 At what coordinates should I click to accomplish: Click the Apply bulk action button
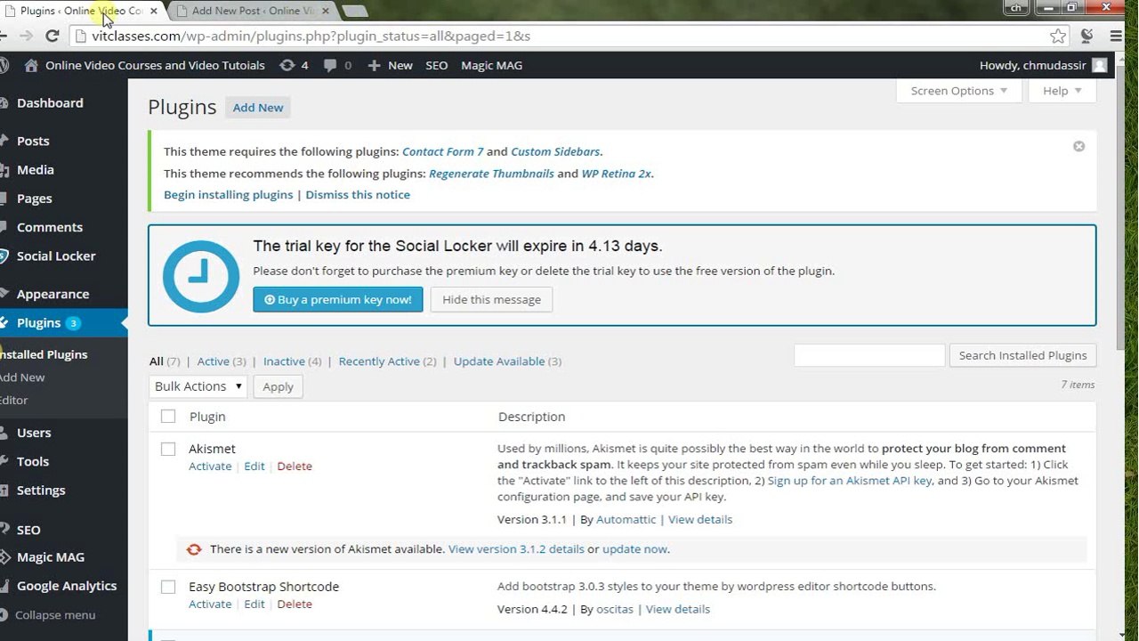coord(278,386)
